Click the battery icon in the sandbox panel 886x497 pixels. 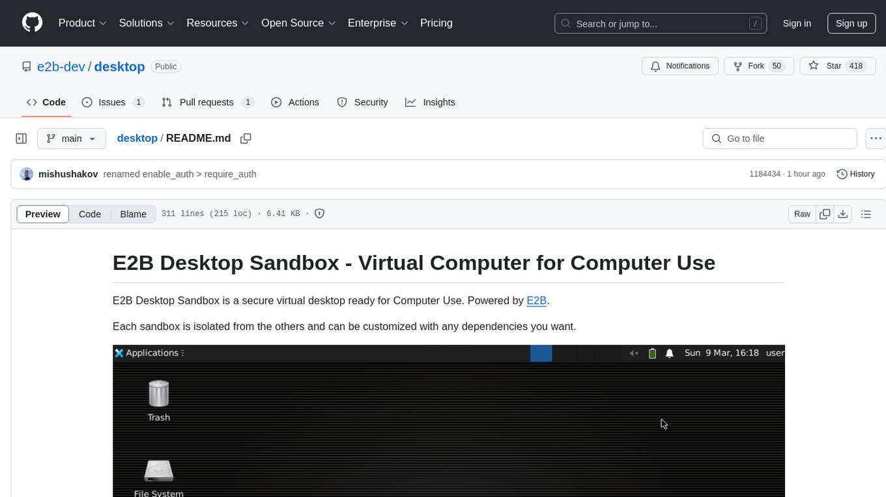click(x=652, y=353)
